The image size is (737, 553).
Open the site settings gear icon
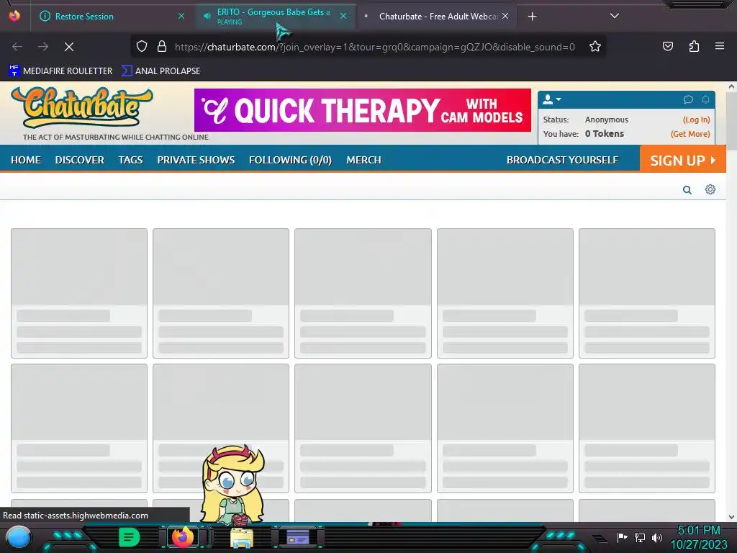[710, 189]
